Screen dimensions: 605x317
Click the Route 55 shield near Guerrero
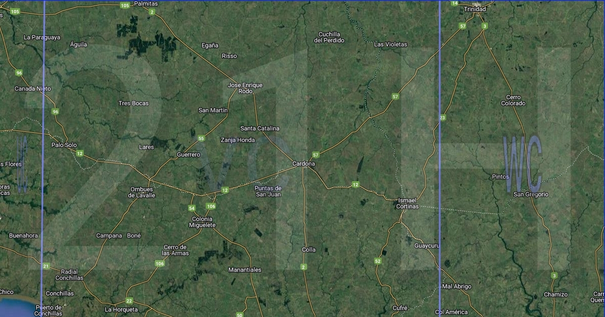click(201, 138)
